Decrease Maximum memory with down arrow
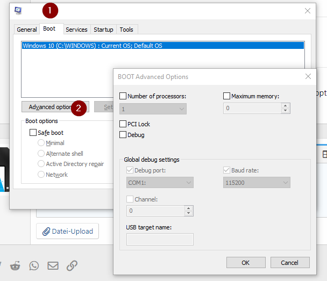This screenshot has height=281, width=327. pyautogui.click(x=285, y=111)
